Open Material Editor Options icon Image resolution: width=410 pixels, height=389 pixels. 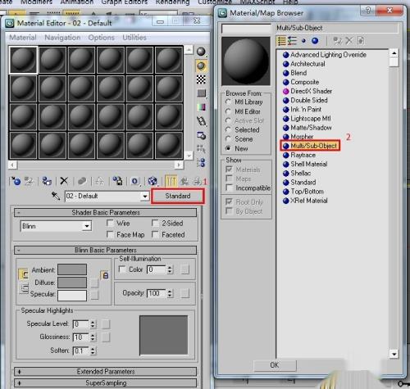[202, 135]
